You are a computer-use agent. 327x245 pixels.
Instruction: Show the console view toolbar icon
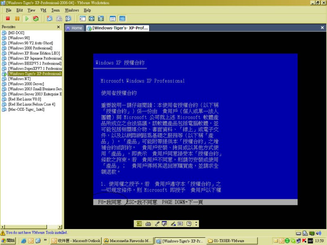point(122,18)
